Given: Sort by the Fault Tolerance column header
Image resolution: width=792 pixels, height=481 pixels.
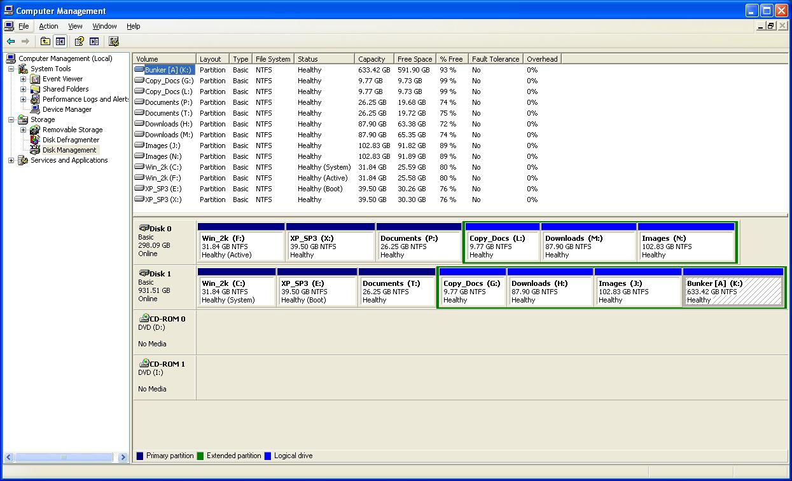Looking at the screenshot, I should tap(496, 59).
